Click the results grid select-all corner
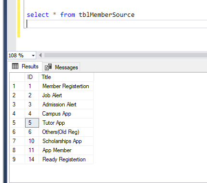207x183 pixels. tap(17, 77)
